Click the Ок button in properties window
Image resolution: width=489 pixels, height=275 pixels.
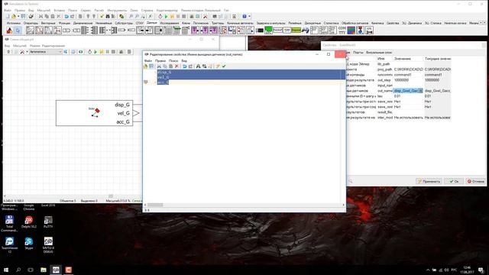pos(454,181)
